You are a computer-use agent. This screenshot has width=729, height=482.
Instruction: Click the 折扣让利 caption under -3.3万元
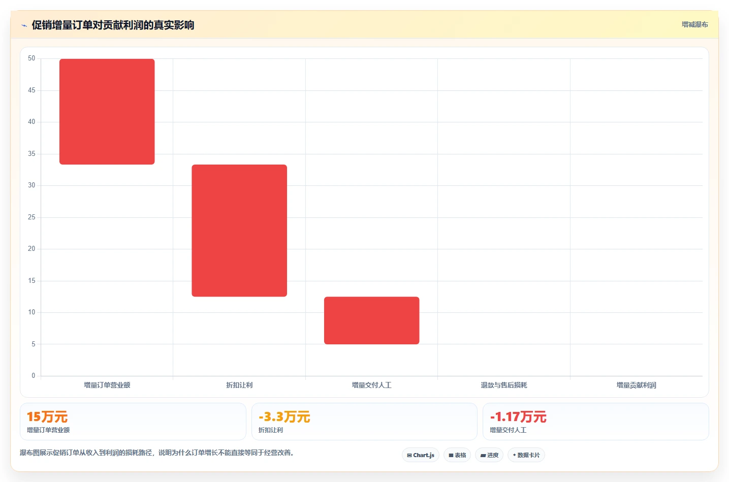[x=271, y=430]
